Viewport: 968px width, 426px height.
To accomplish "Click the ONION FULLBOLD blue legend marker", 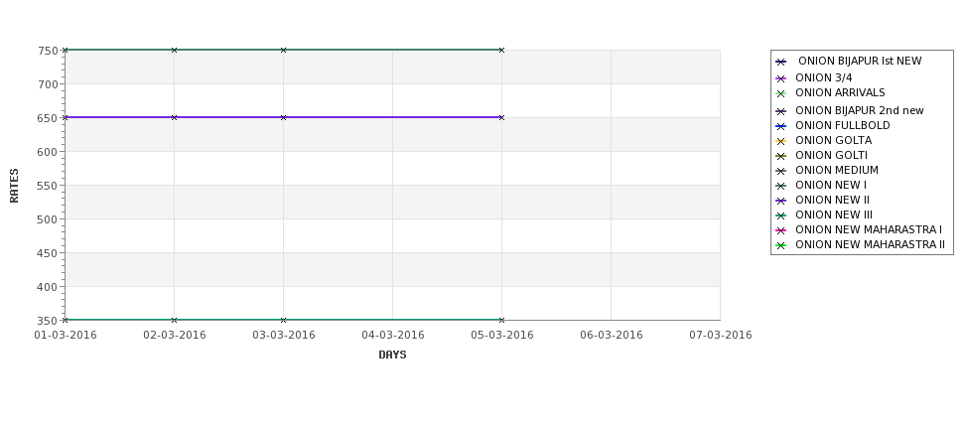I will tap(781, 126).
